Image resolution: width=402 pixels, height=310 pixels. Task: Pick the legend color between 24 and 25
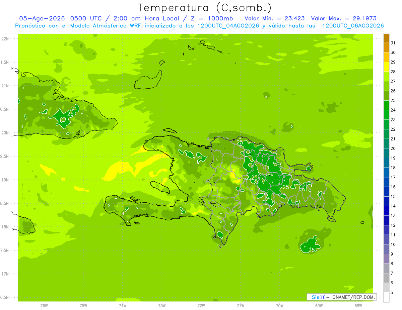[386, 105]
